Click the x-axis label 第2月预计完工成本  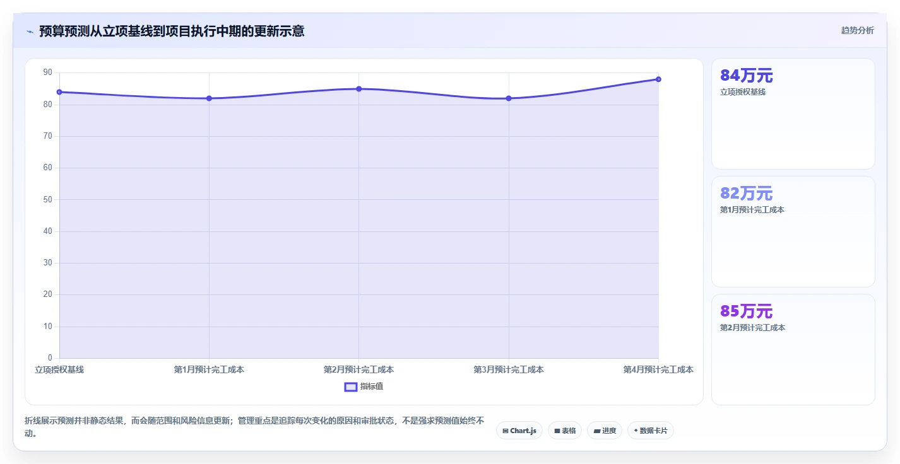click(x=358, y=370)
